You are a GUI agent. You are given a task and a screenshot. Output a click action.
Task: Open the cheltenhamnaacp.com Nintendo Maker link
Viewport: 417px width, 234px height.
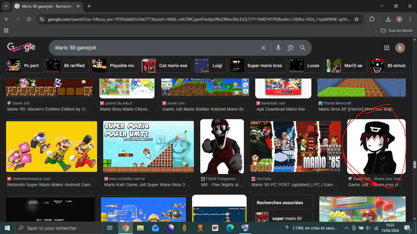[x=51, y=185]
